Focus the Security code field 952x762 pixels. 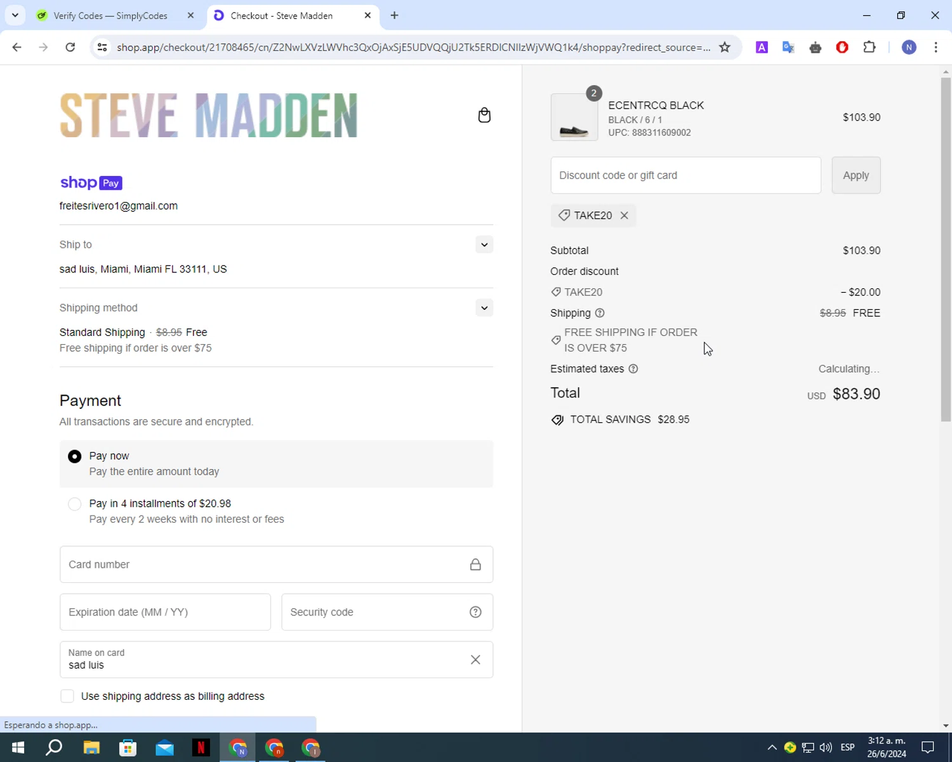tap(387, 612)
